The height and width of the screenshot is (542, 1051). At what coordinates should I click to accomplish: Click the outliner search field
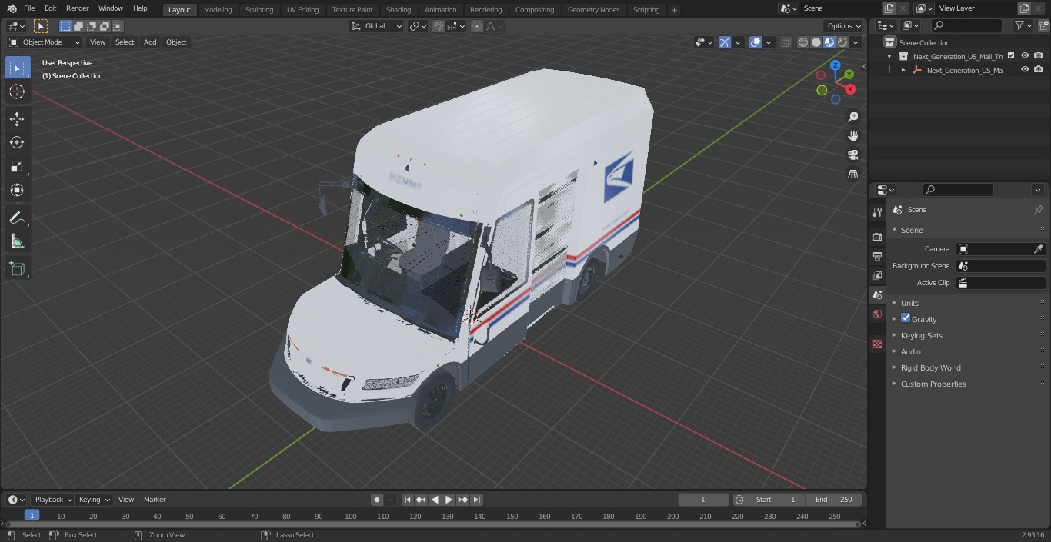(x=966, y=25)
